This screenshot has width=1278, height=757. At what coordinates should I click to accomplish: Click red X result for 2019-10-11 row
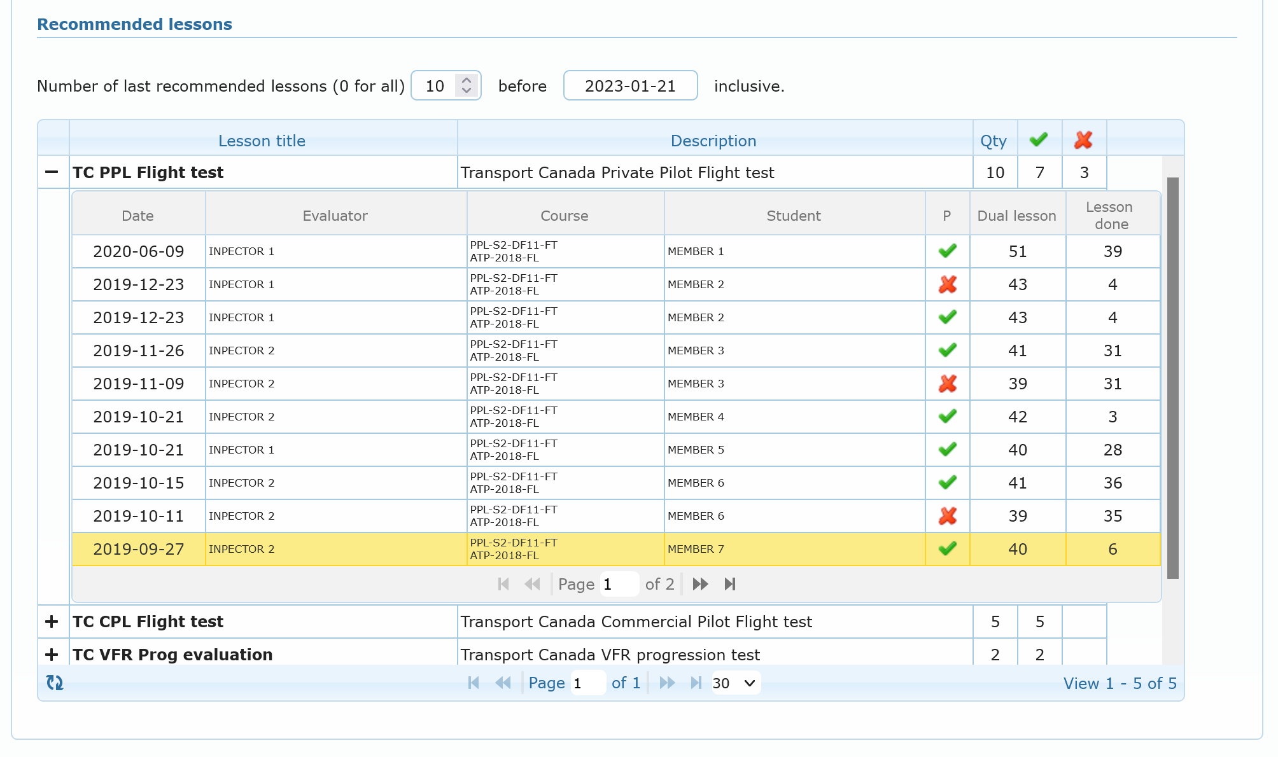[947, 516]
